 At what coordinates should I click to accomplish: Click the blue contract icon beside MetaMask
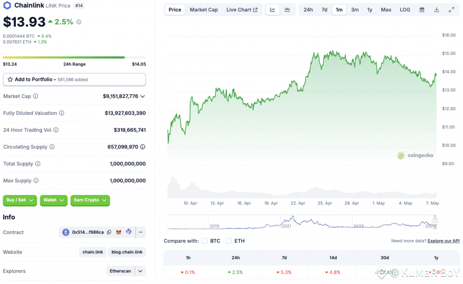point(129,232)
